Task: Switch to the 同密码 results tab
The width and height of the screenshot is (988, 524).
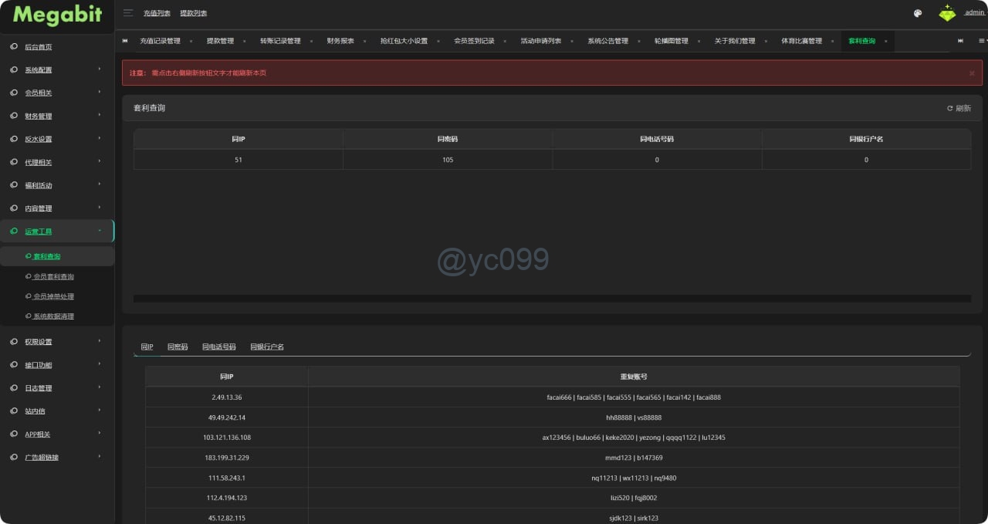Action: pyautogui.click(x=178, y=347)
